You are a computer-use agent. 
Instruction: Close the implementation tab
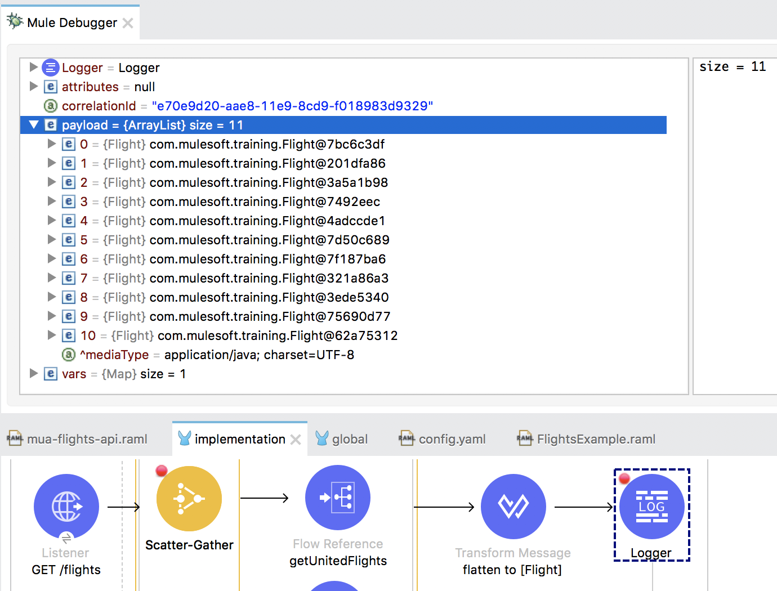pos(296,440)
